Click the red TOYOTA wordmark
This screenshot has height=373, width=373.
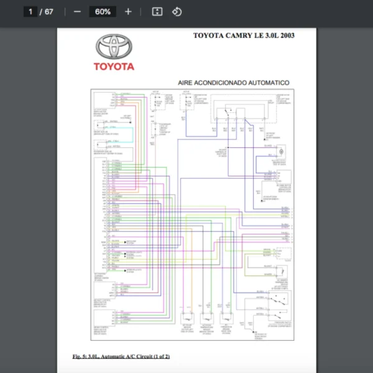click(x=114, y=67)
